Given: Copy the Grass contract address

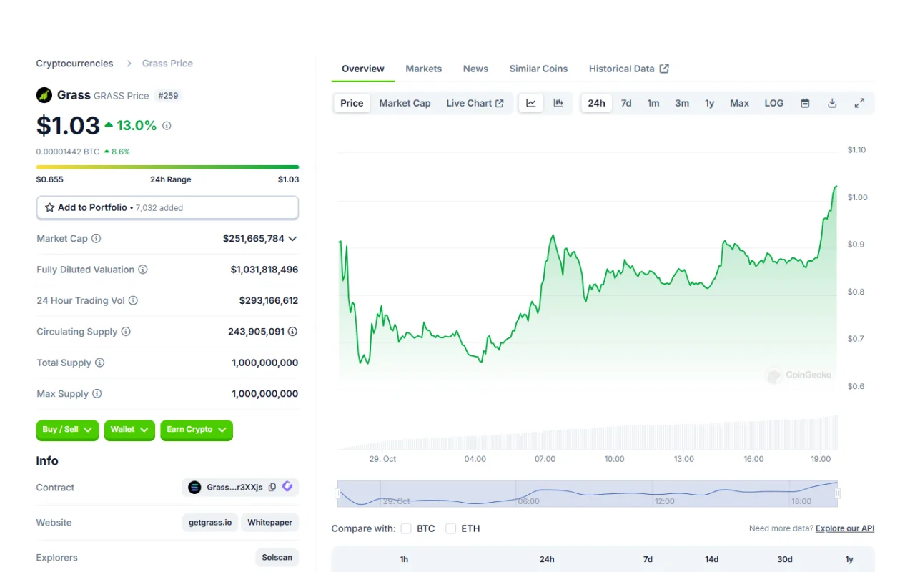Looking at the screenshot, I should tap(272, 488).
